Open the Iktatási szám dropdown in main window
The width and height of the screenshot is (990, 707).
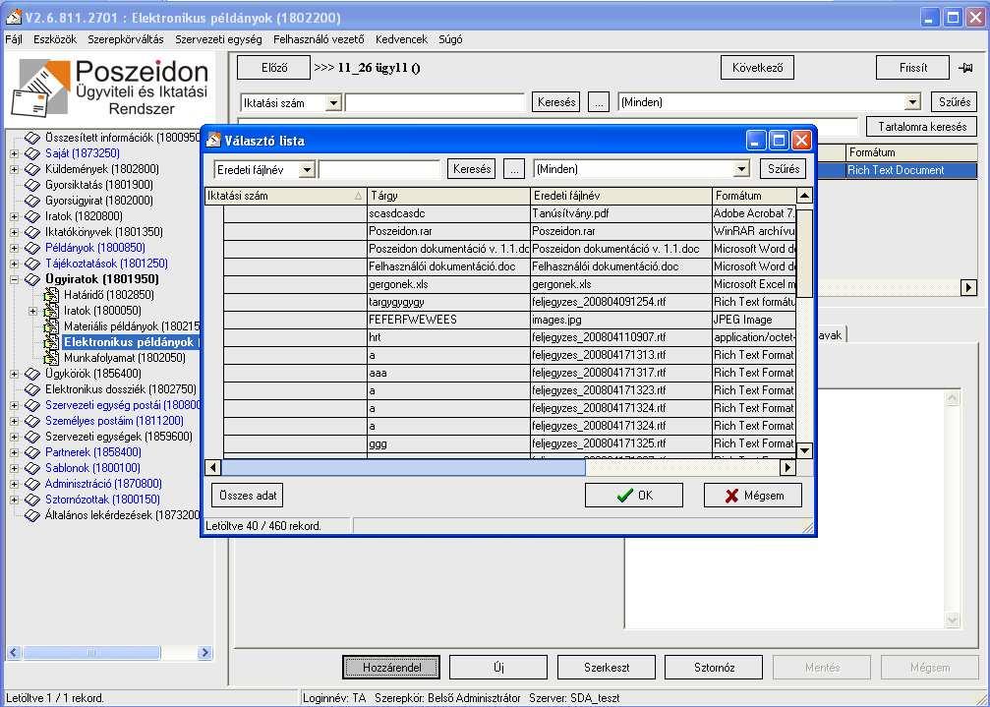[x=333, y=102]
